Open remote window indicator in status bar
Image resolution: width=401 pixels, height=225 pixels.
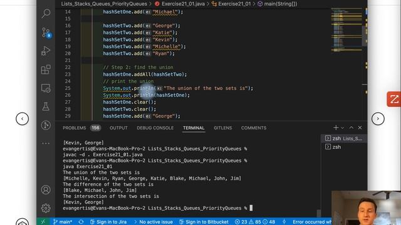43,222
